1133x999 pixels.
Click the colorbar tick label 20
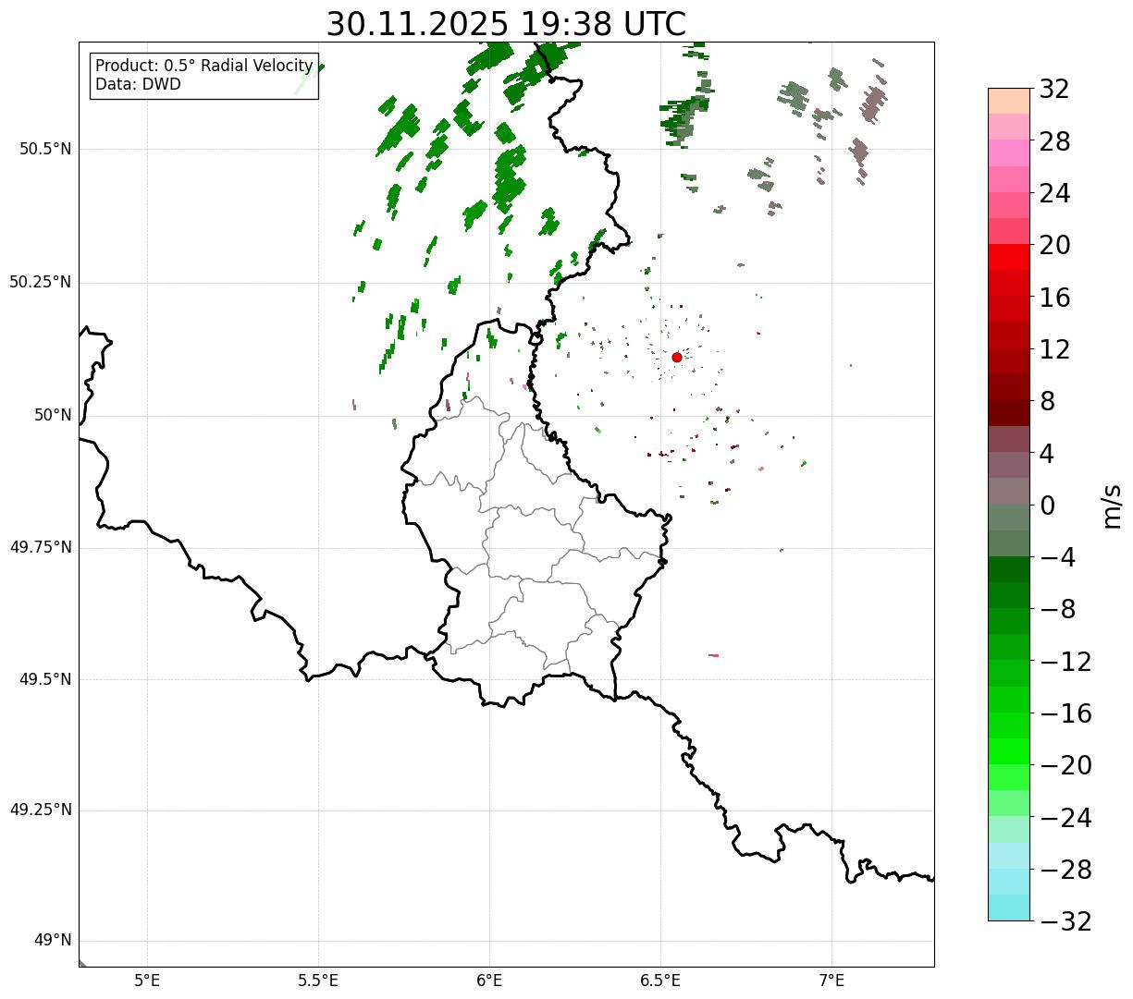pos(1054,246)
